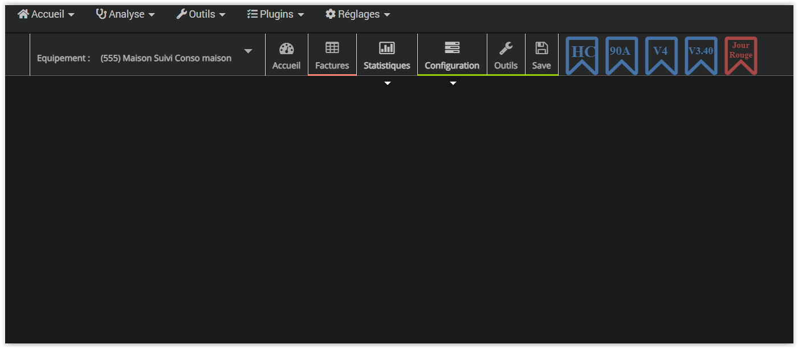Click the V4 bookmark badge

(x=661, y=55)
